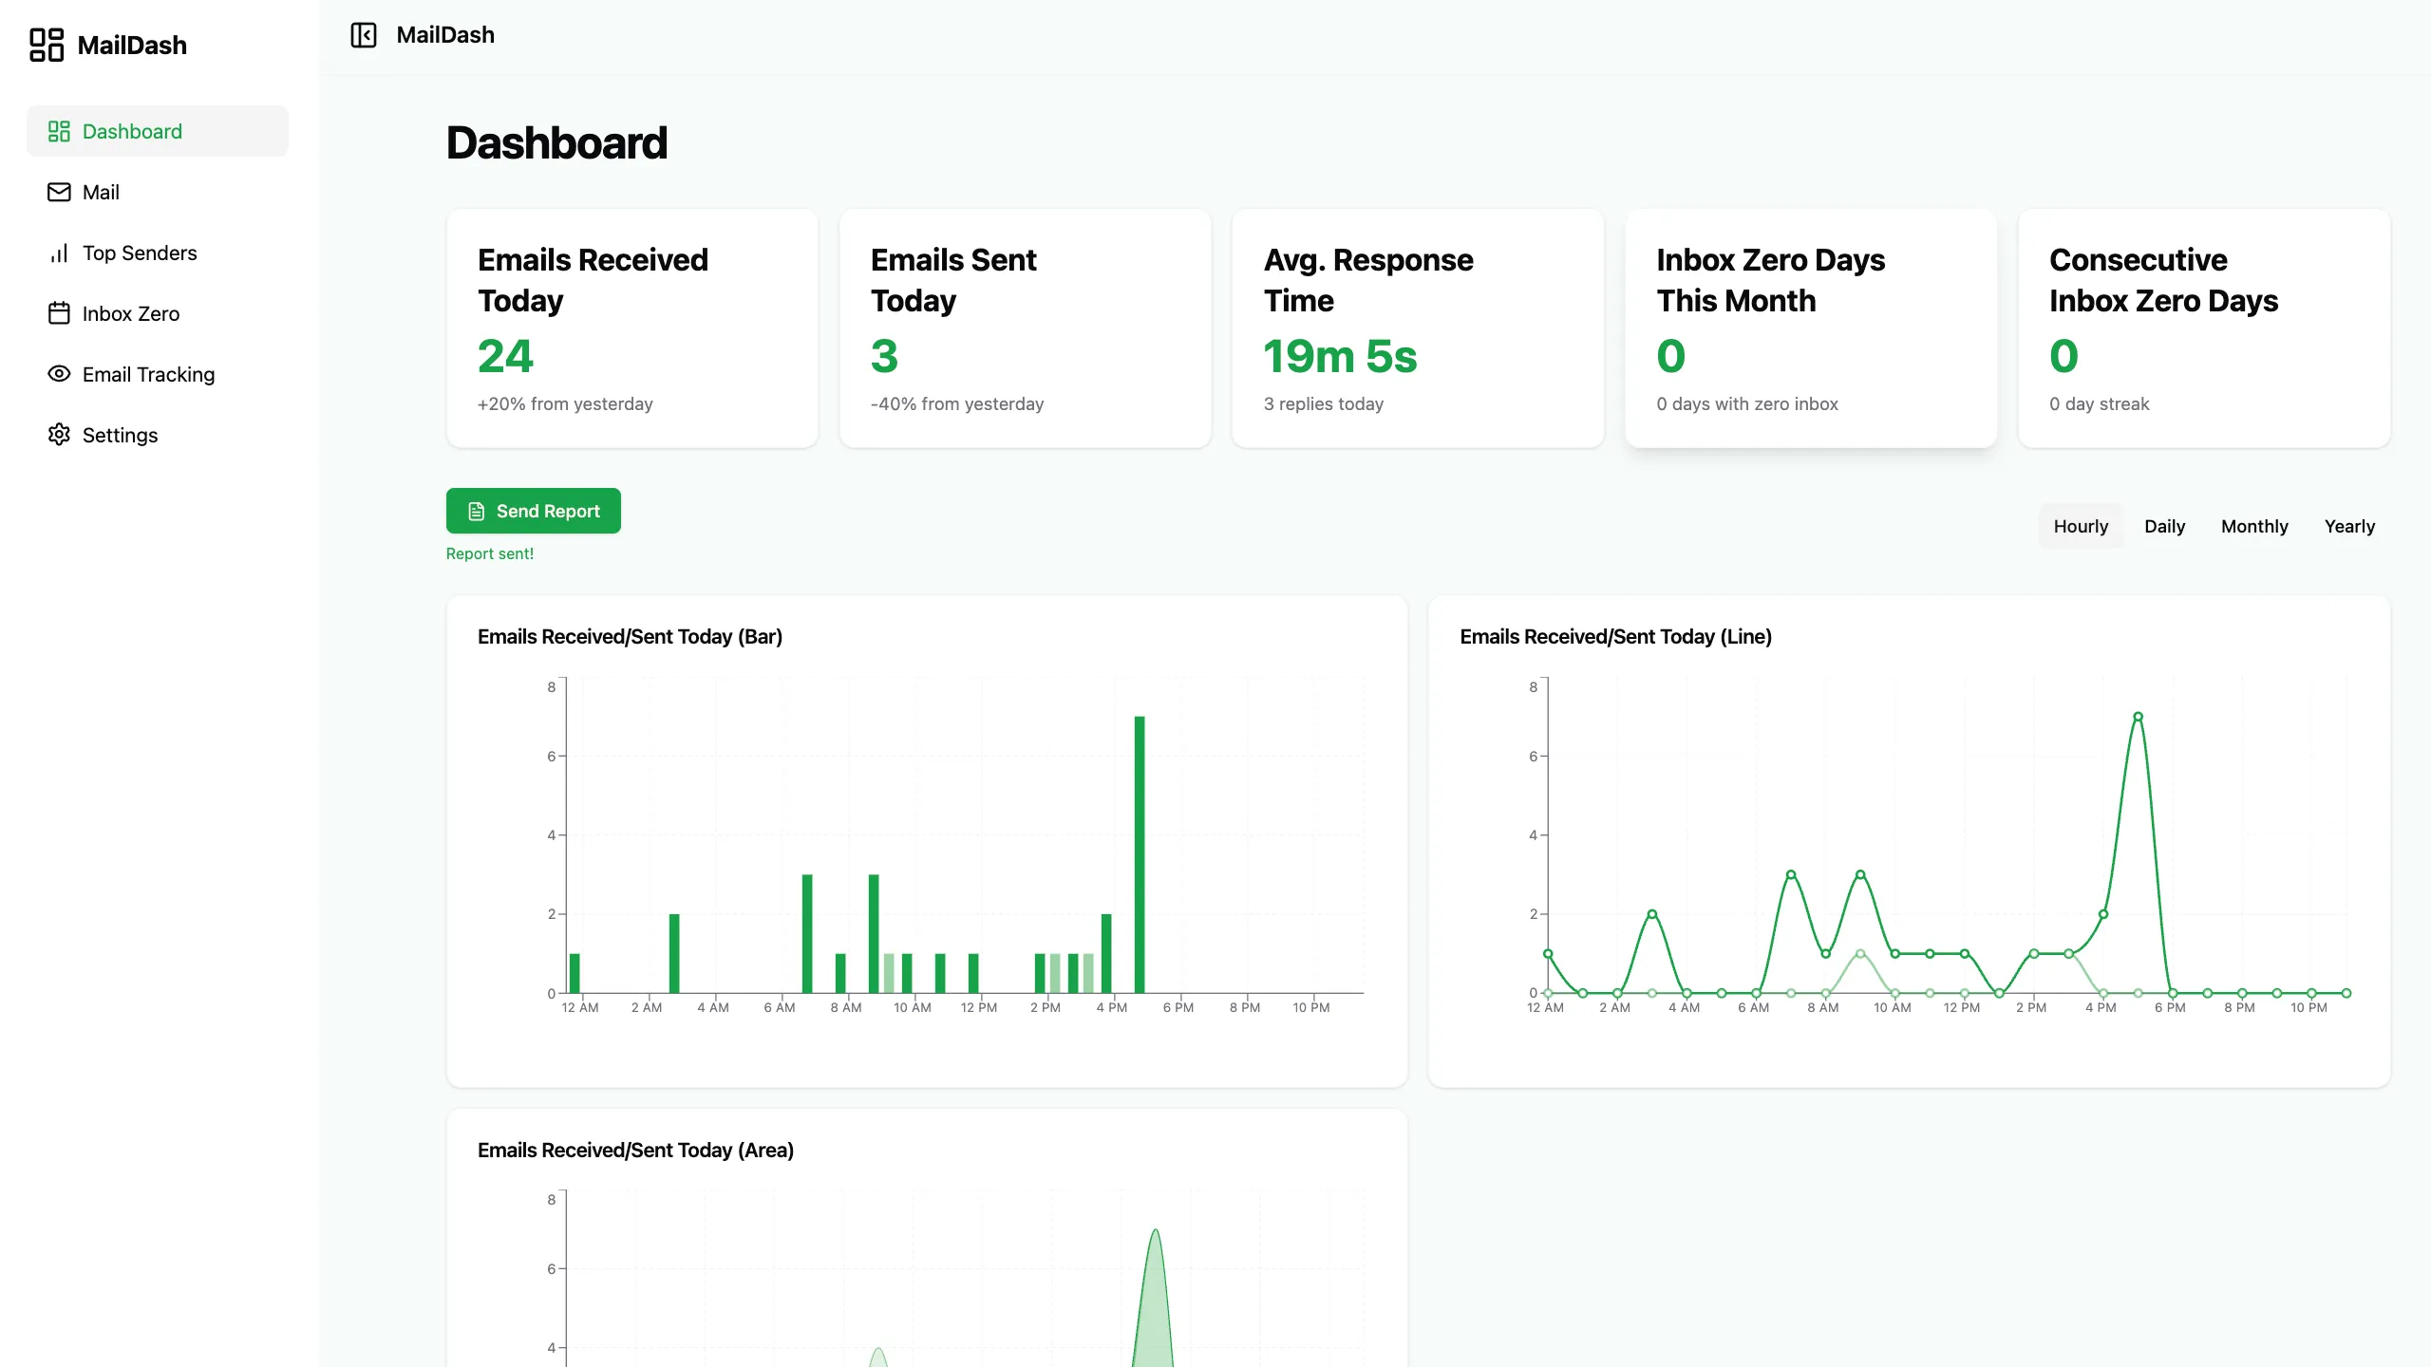
Task: Click the MailDash logo icon in sidebar
Action: pos(46,45)
